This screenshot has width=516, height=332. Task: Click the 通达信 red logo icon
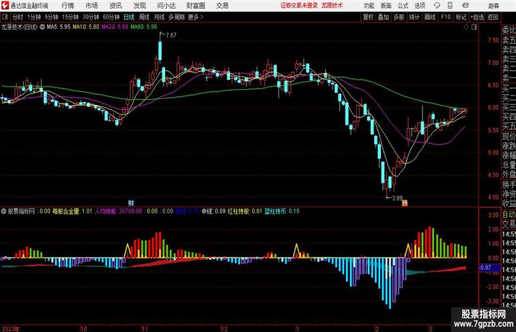[x=5, y=5]
